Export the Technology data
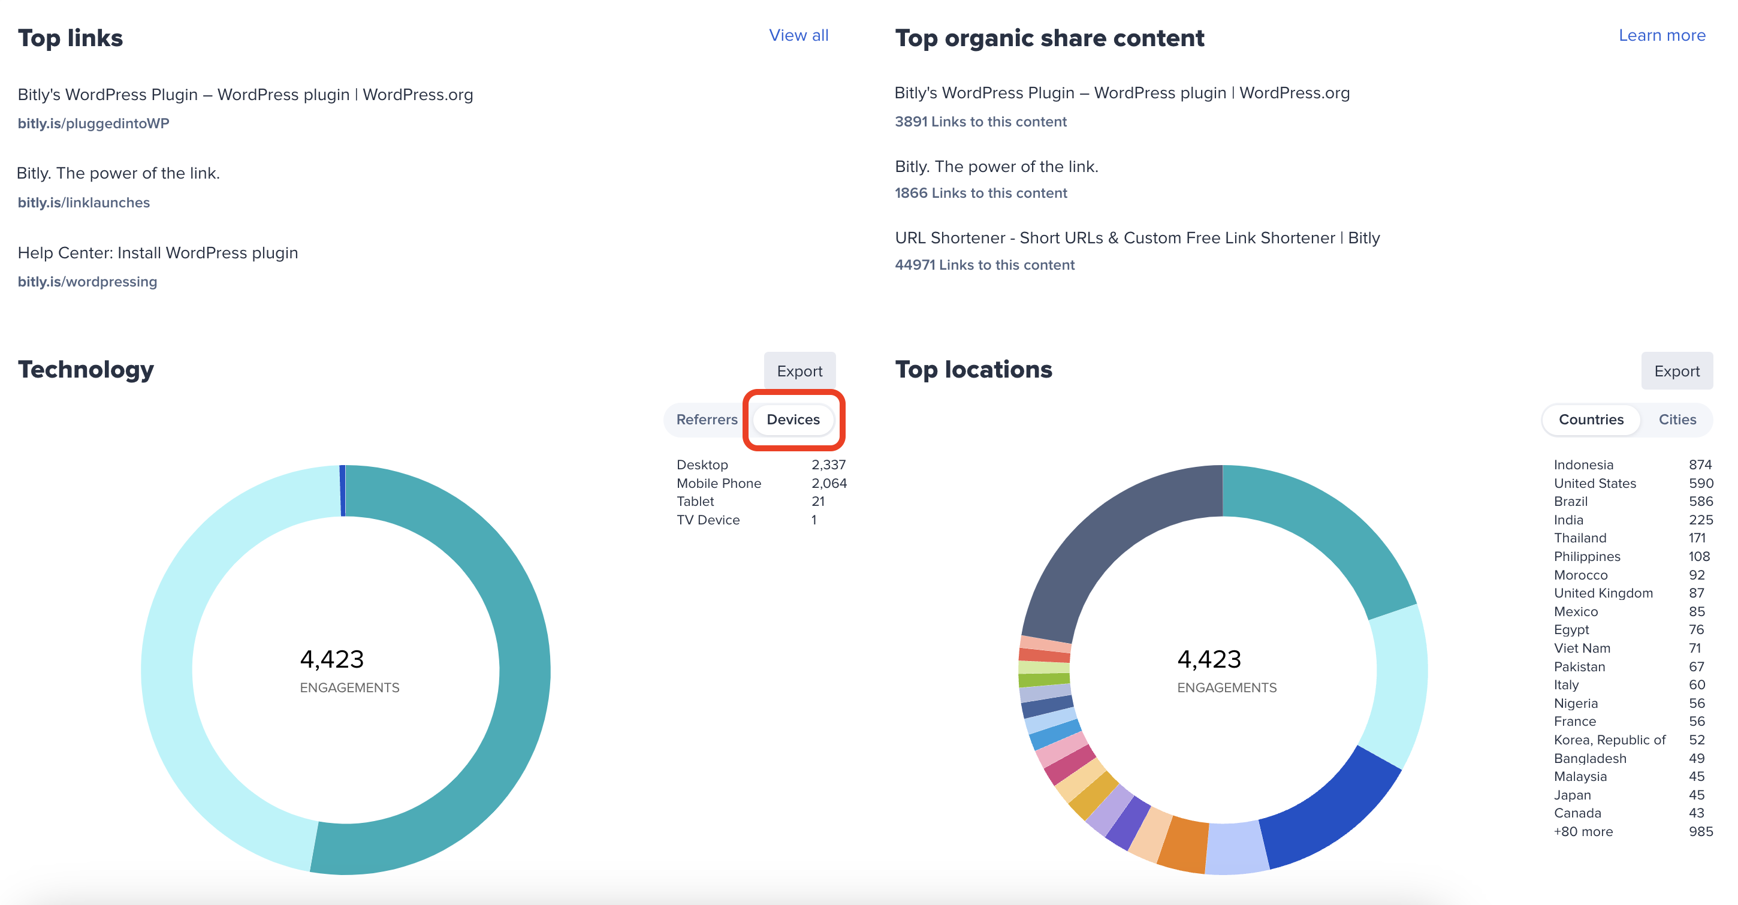The height and width of the screenshot is (905, 1738). point(799,370)
